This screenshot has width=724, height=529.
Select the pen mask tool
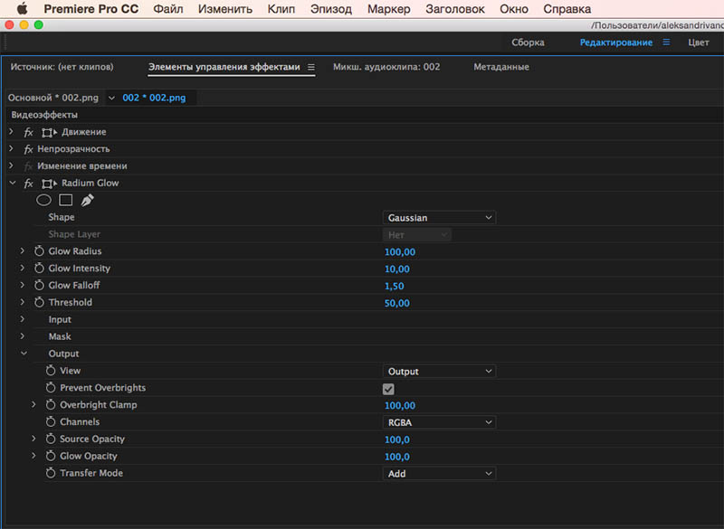point(87,200)
